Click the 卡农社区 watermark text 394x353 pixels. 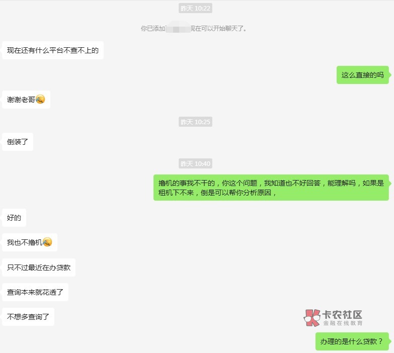click(342, 315)
